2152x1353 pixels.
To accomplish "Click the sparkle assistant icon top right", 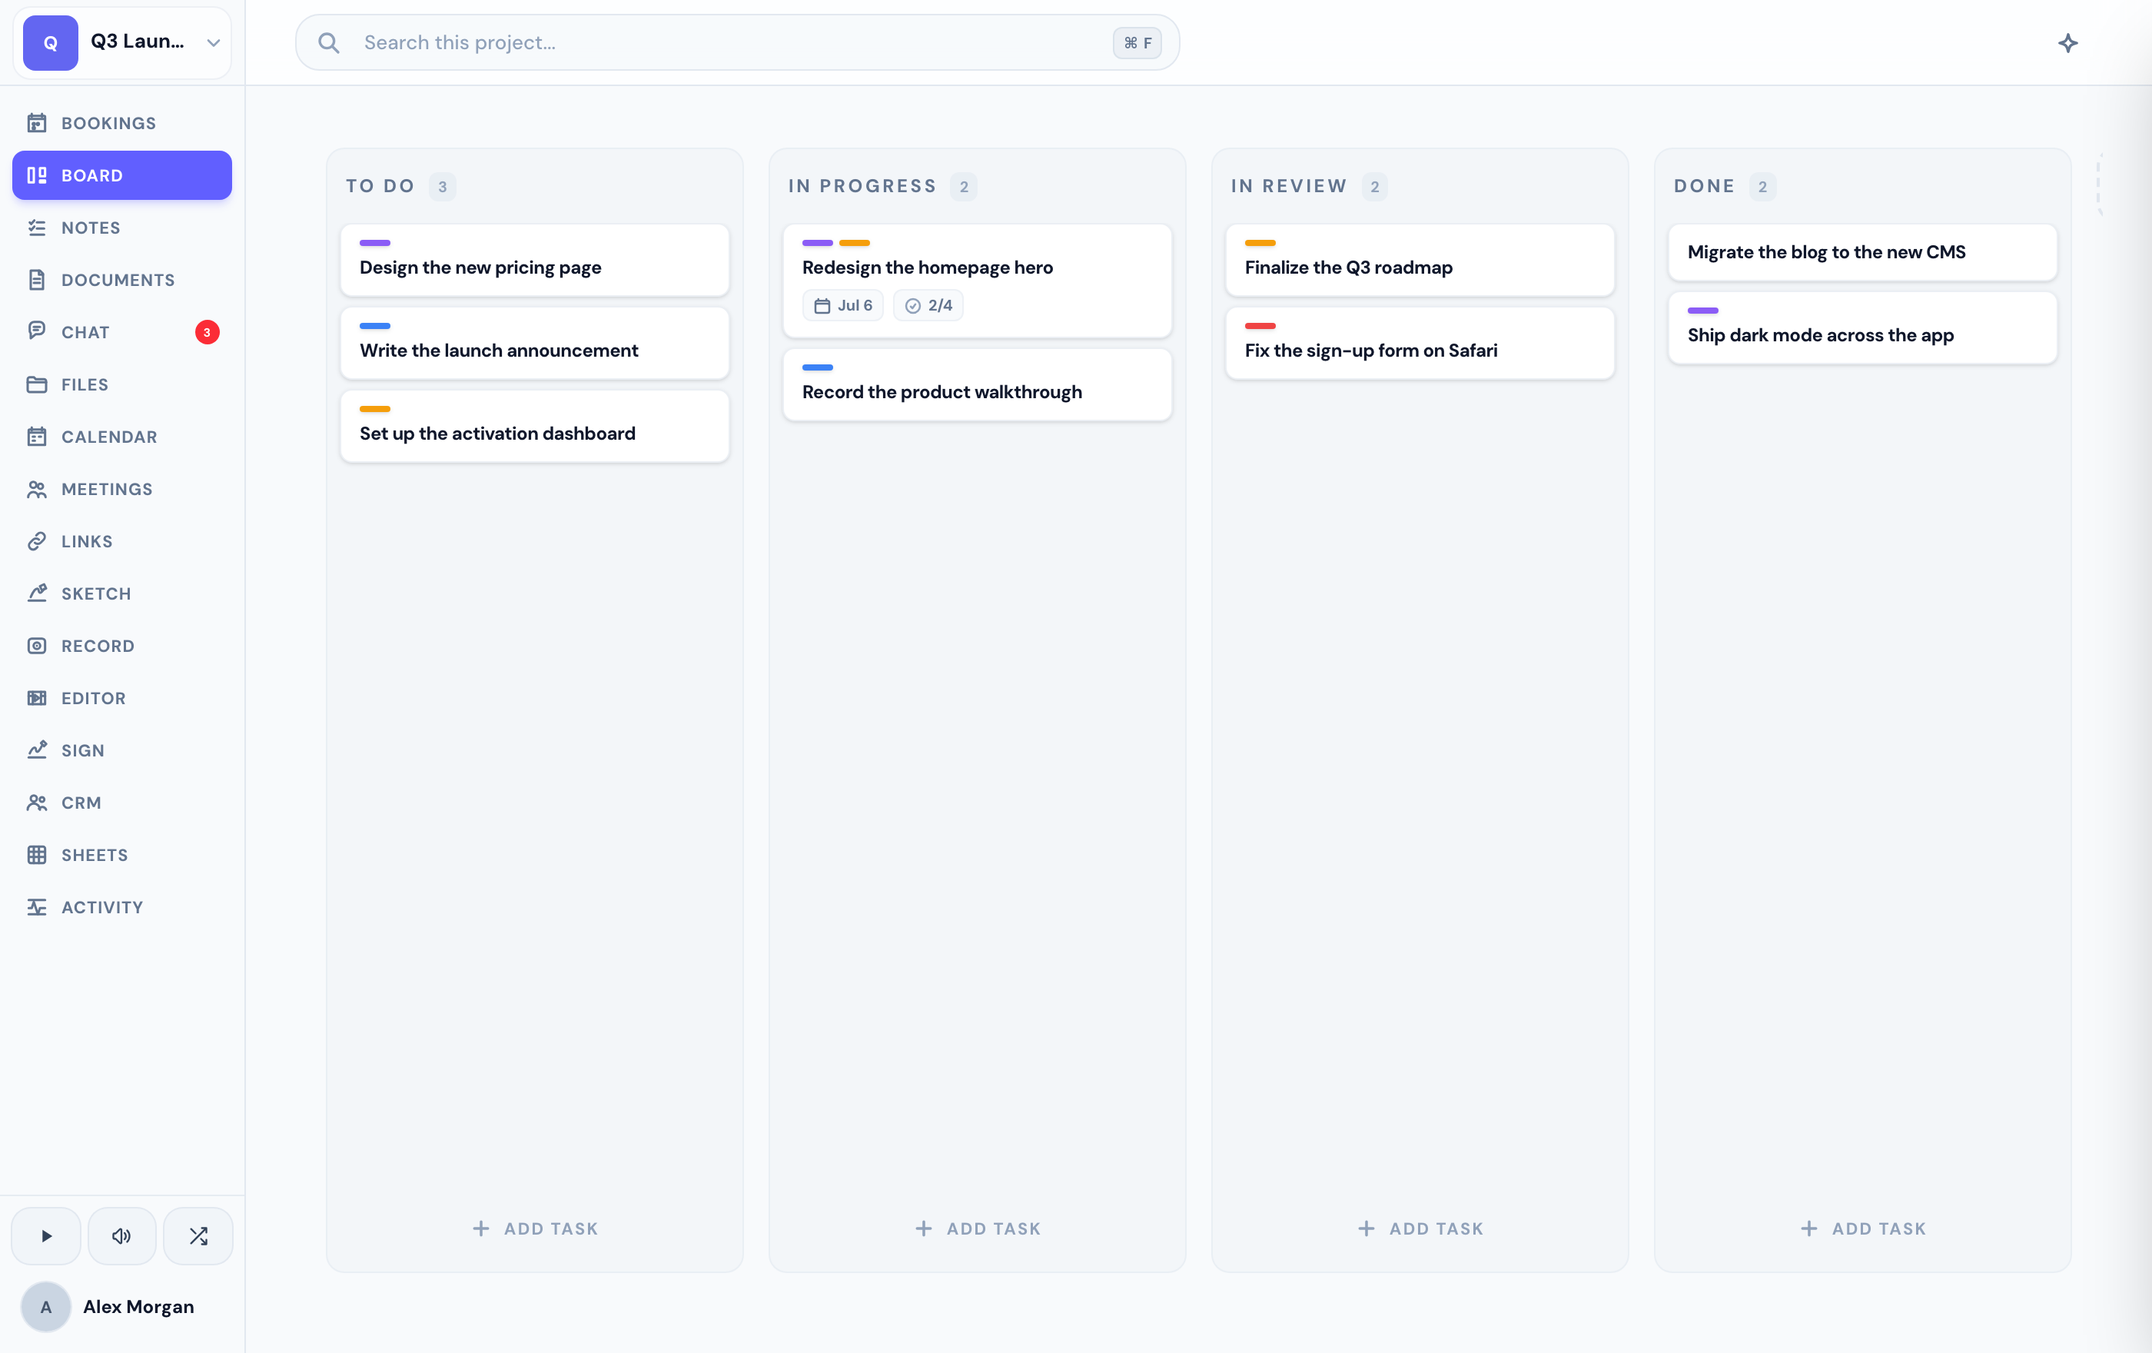I will coord(2067,43).
